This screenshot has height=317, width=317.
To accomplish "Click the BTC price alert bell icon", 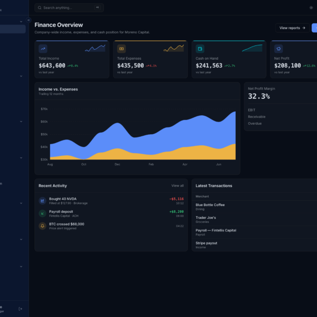I will pos(42,226).
